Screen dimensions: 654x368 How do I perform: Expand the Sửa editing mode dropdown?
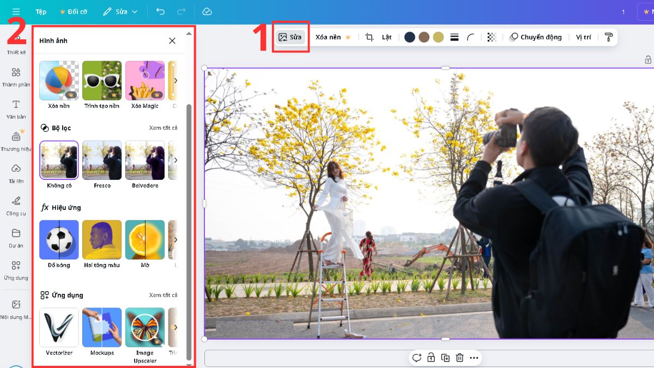pyautogui.click(x=120, y=11)
